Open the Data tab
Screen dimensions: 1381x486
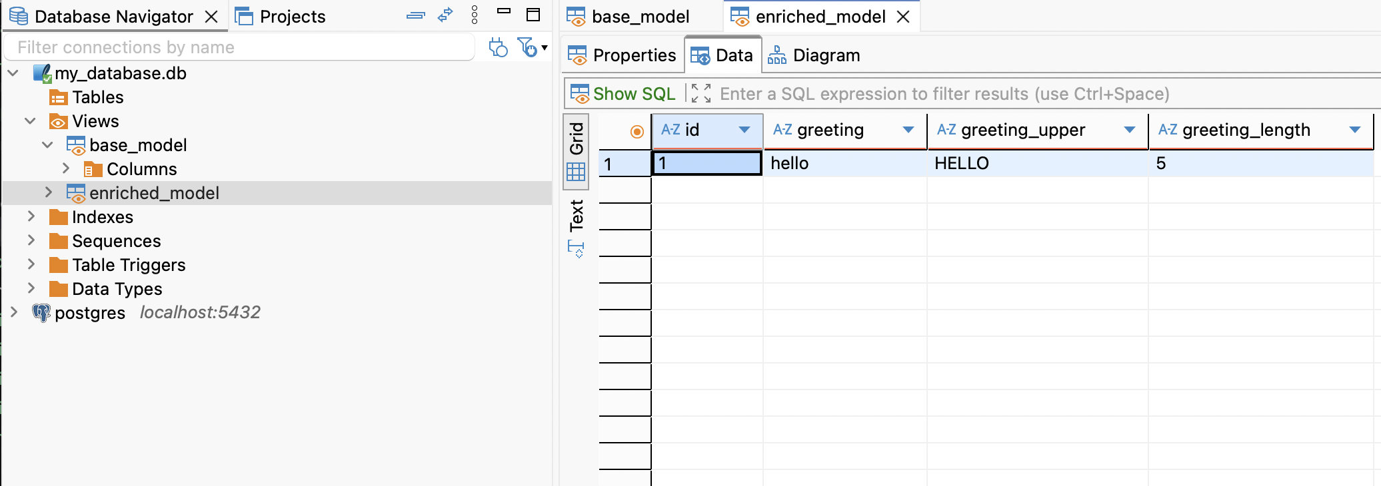click(x=723, y=55)
